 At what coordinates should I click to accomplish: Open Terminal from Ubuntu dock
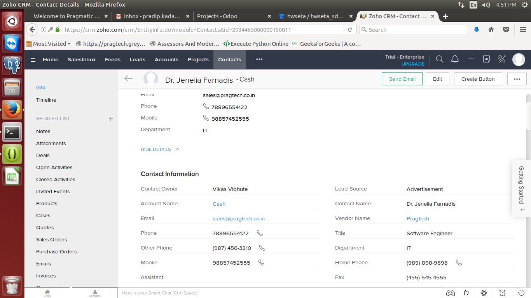pos(12,132)
